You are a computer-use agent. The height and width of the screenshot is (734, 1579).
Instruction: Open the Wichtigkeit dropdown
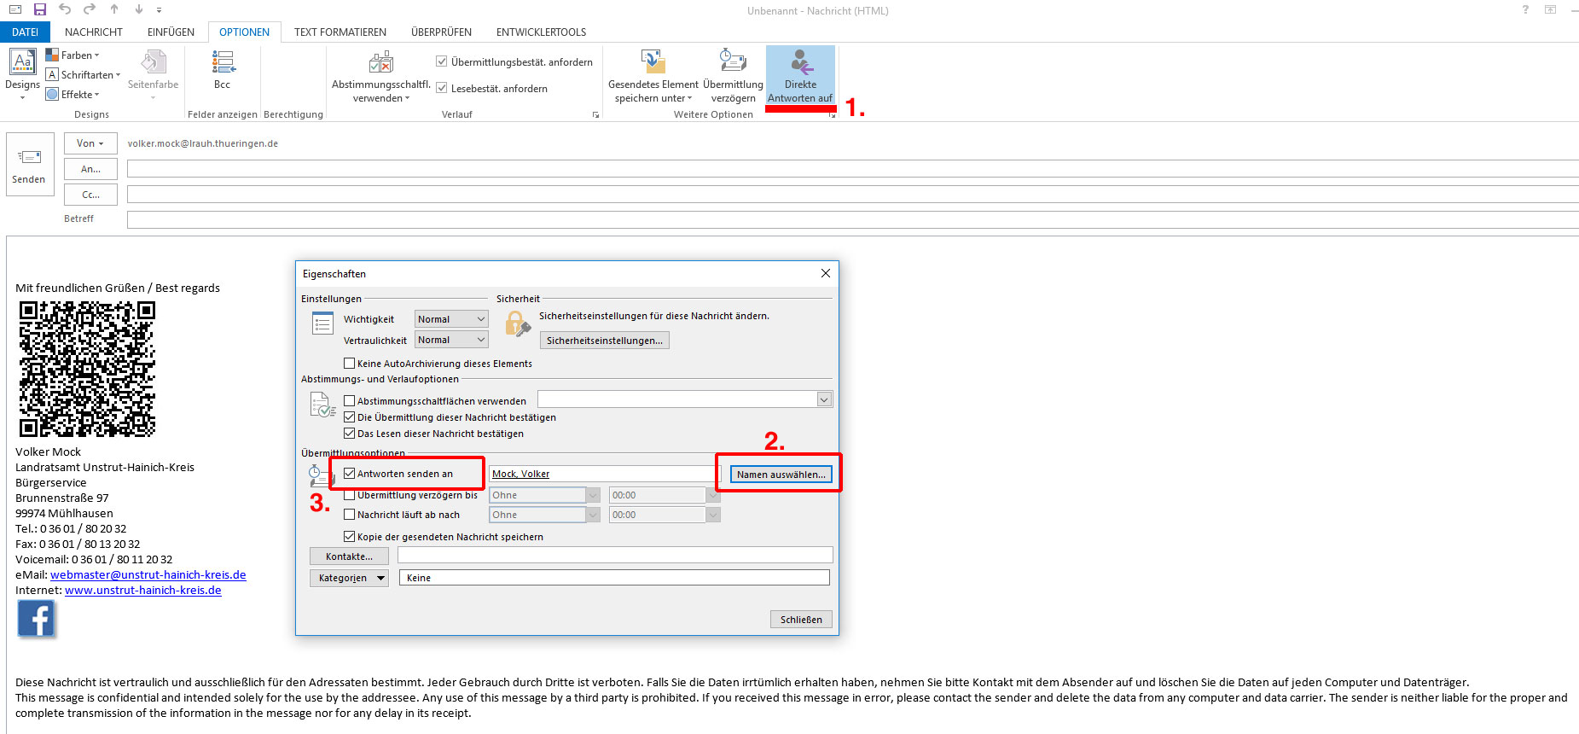coord(451,319)
